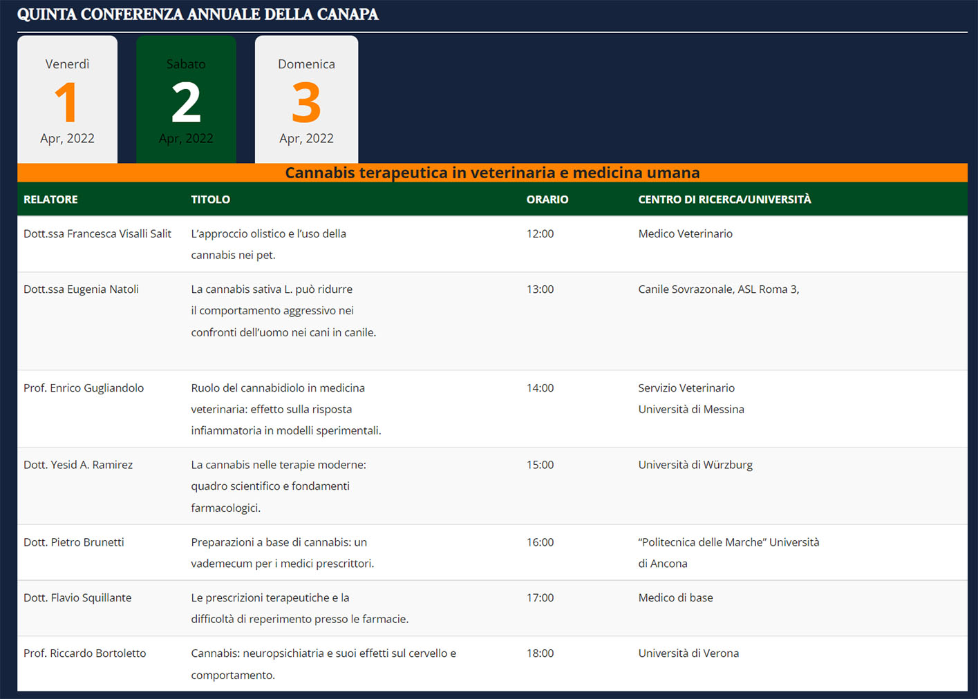This screenshot has height=699, width=978.
Task: Open the Domenica 3 Apr tab
Action: (306, 100)
